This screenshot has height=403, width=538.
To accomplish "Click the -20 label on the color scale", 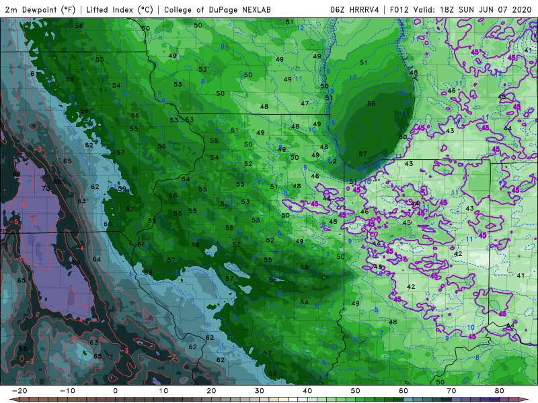I will (20, 391).
